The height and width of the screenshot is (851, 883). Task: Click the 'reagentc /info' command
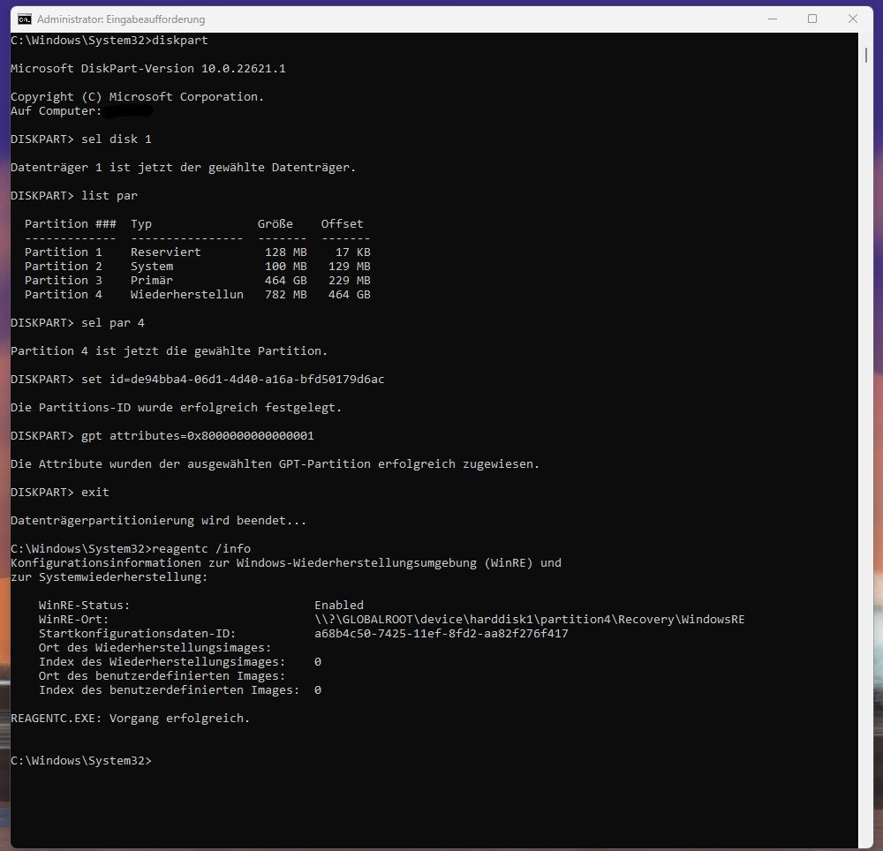pos(201,549)
